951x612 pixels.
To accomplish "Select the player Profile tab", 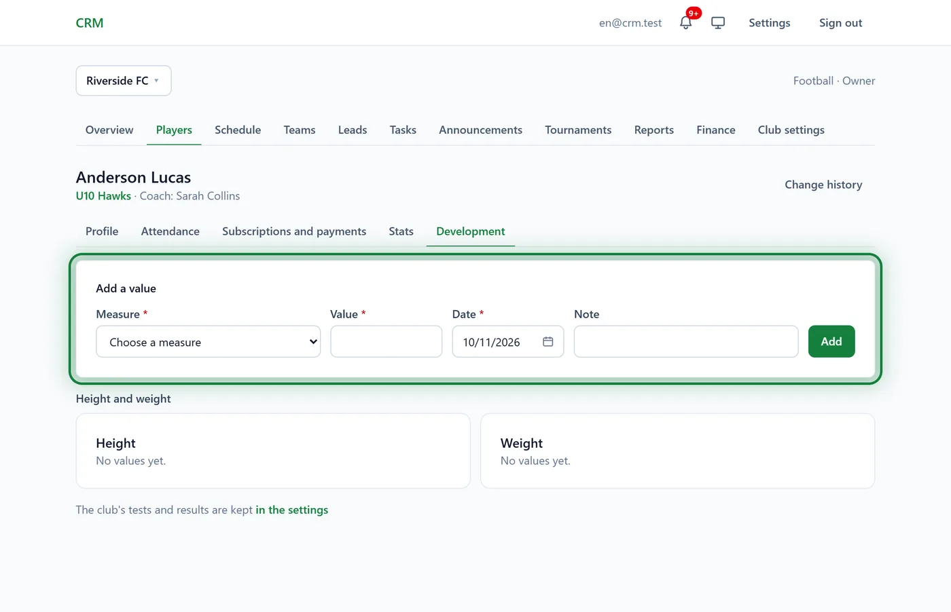I will click(102, 231).
